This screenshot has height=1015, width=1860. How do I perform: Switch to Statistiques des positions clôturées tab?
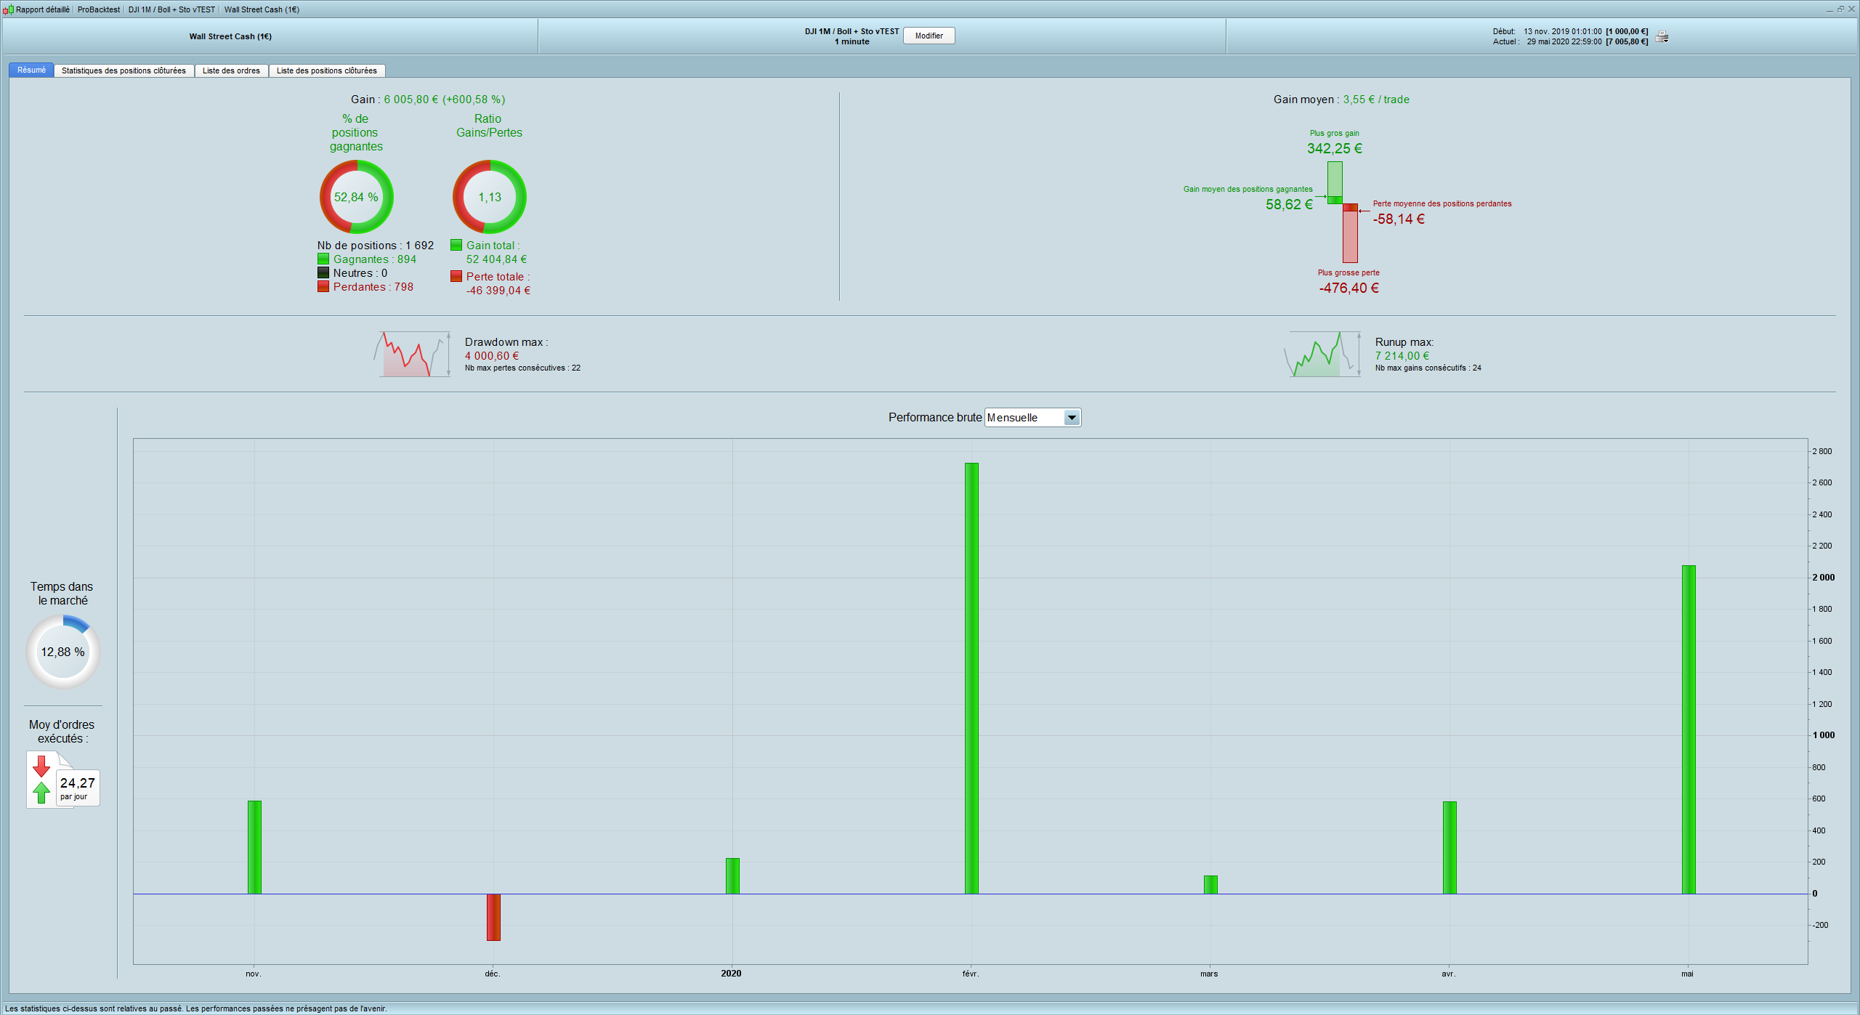(x=124, y=70)
